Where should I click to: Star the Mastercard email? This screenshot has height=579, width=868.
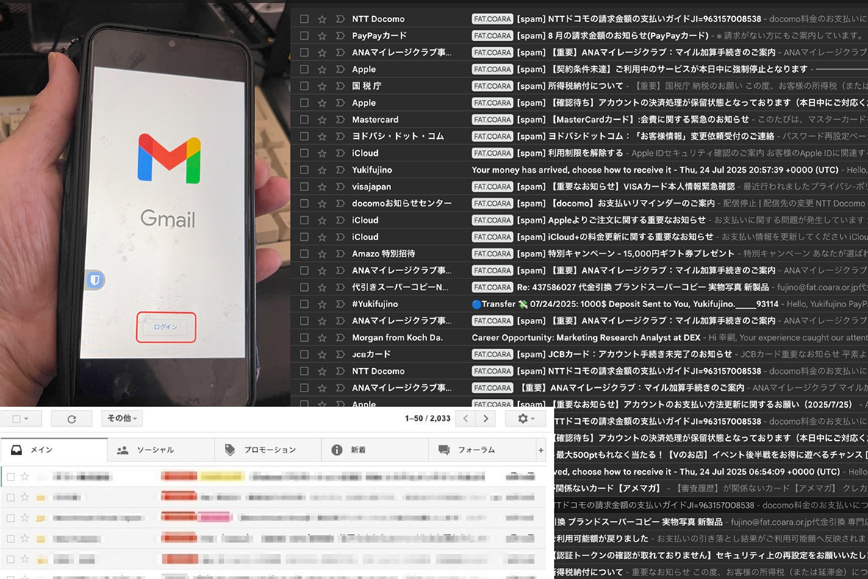(x=322, y=120)
